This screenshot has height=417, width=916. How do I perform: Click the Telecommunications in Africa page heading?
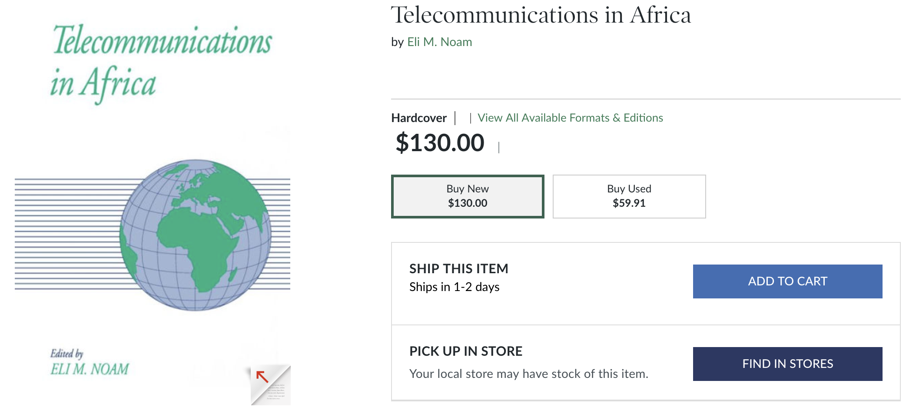pyautogui.click(x=541, y=15)
